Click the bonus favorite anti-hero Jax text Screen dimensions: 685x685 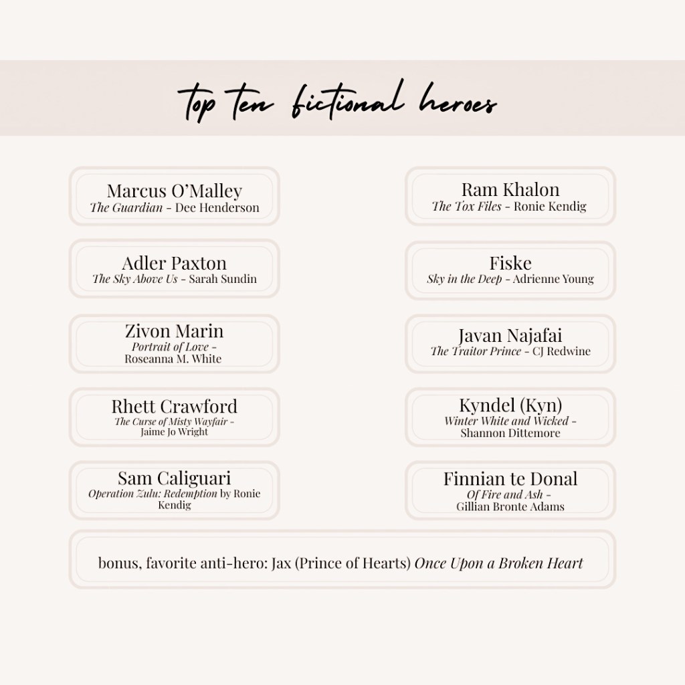(x=340, y=563)
